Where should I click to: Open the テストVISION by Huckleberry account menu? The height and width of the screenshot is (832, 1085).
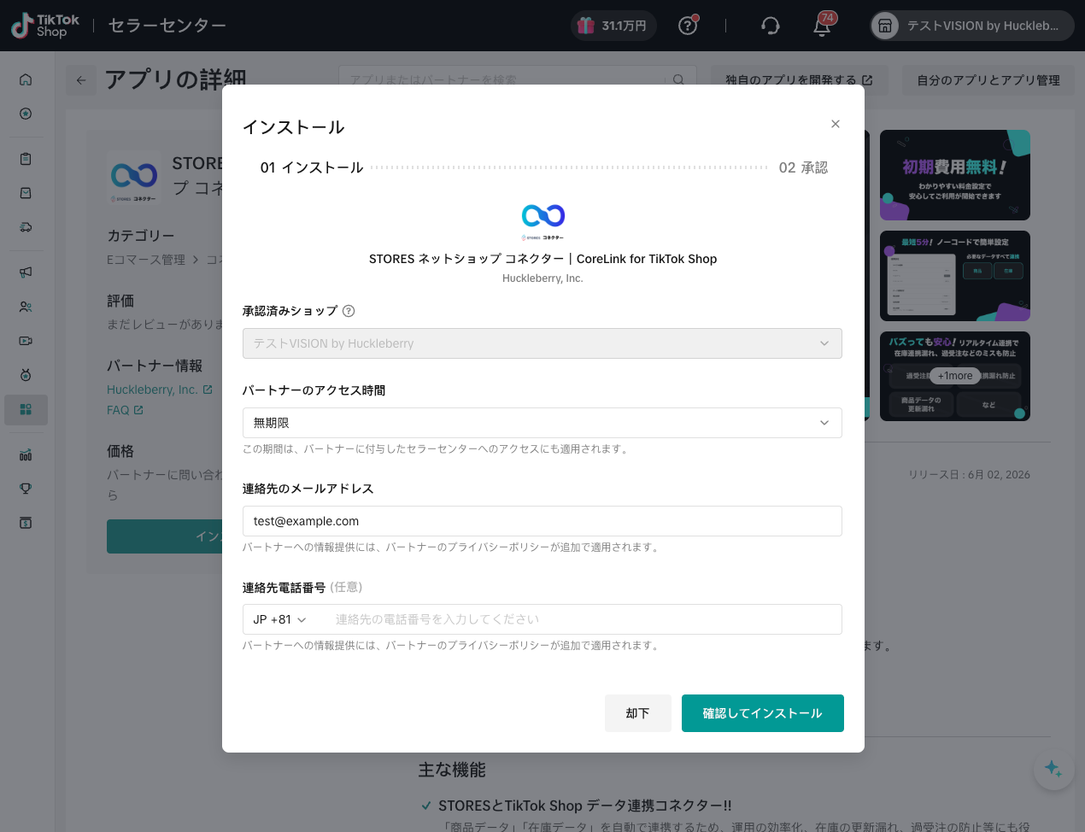972,26
